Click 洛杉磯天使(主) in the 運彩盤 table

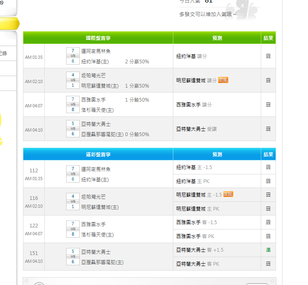[97, 235]
